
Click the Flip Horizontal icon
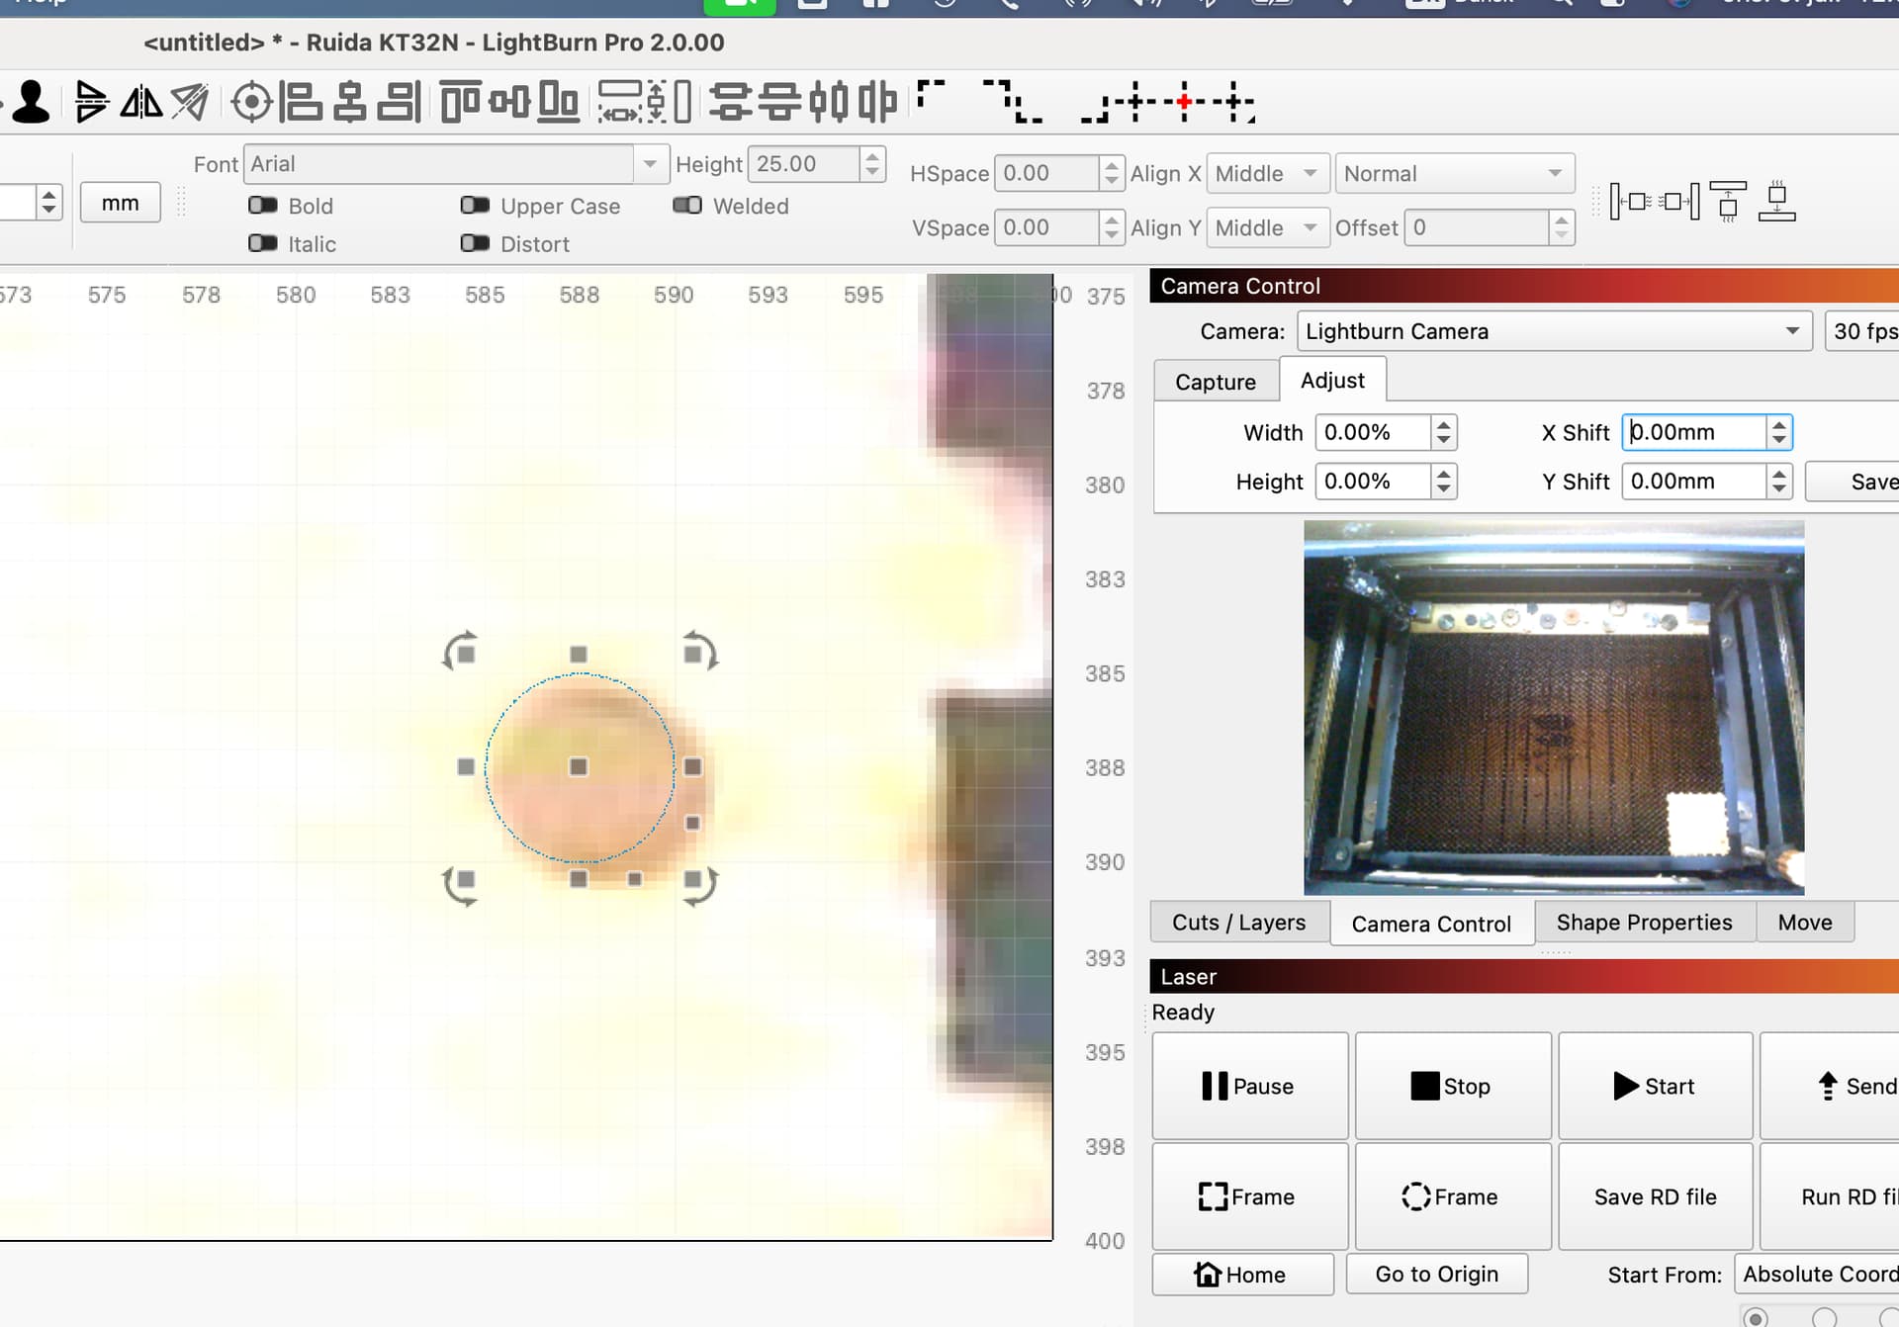[x=141, y=102]
